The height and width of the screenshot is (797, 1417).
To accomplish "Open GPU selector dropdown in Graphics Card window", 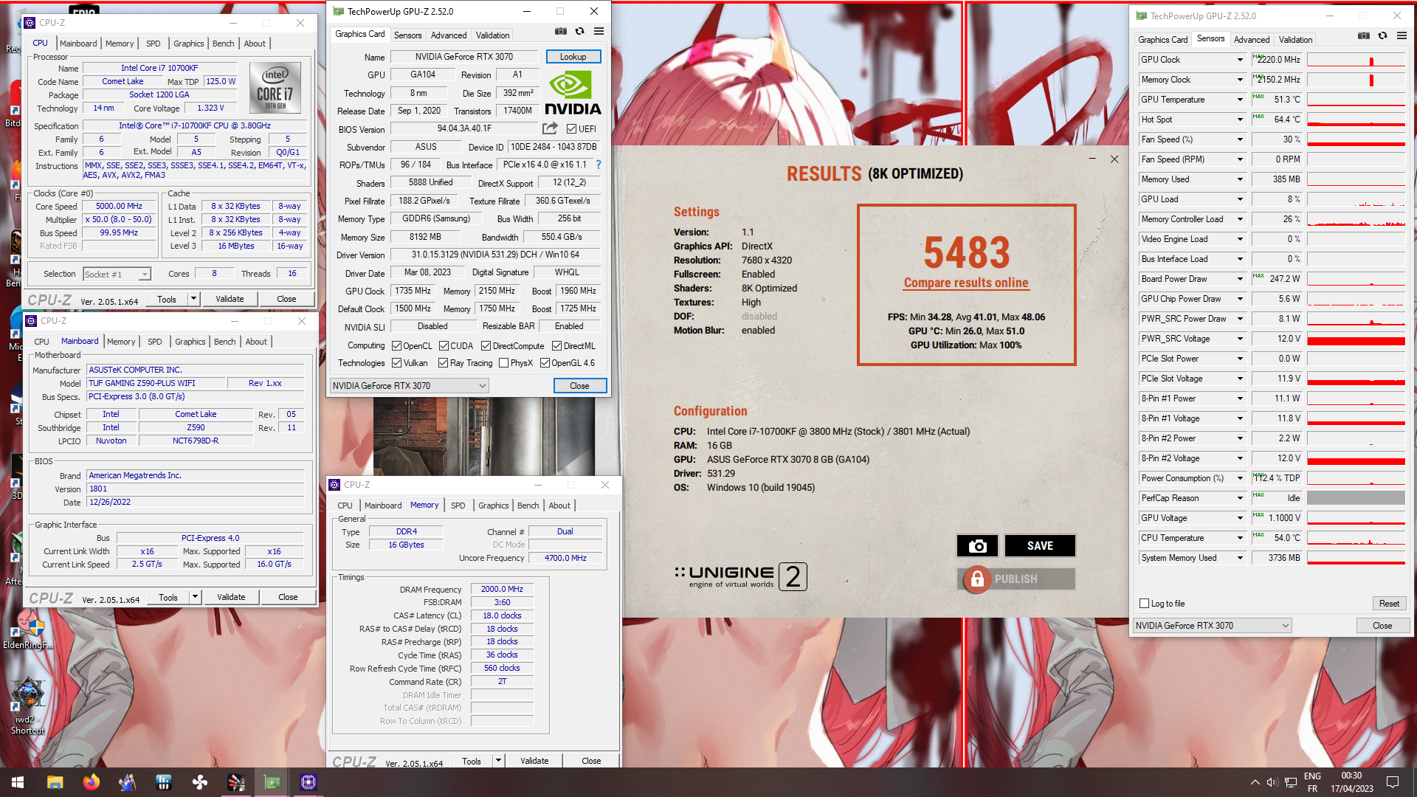I will [409, 386].
